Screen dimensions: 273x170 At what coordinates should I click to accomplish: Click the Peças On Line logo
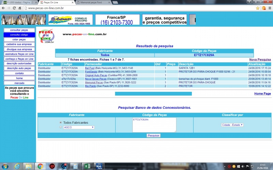[x=46, y=36]
